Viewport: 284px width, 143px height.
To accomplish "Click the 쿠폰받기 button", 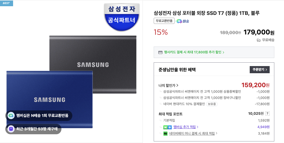I will click(260, 69).
